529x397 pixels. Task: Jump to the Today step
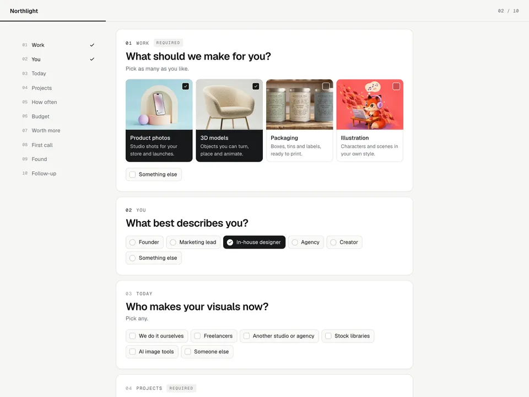(58, 73)
